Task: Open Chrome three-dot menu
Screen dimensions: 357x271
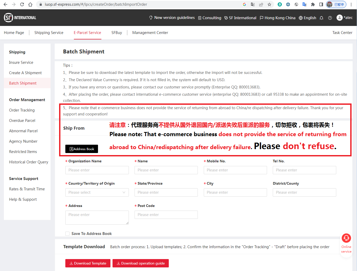Action: 351,4
